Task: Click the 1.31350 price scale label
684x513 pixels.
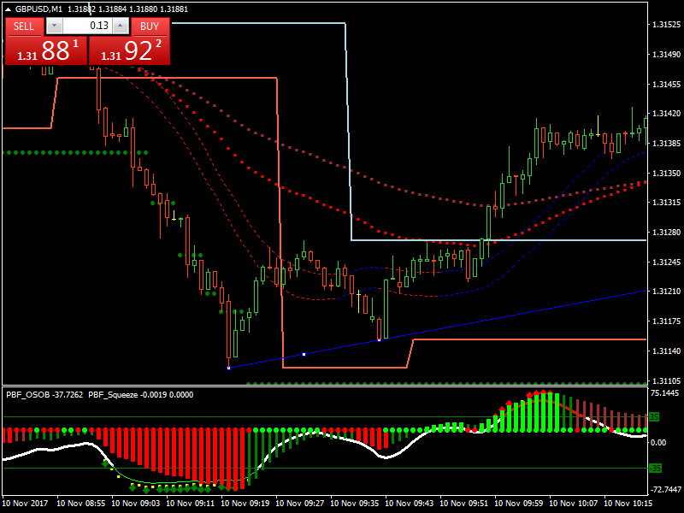Action: [666, 174]
